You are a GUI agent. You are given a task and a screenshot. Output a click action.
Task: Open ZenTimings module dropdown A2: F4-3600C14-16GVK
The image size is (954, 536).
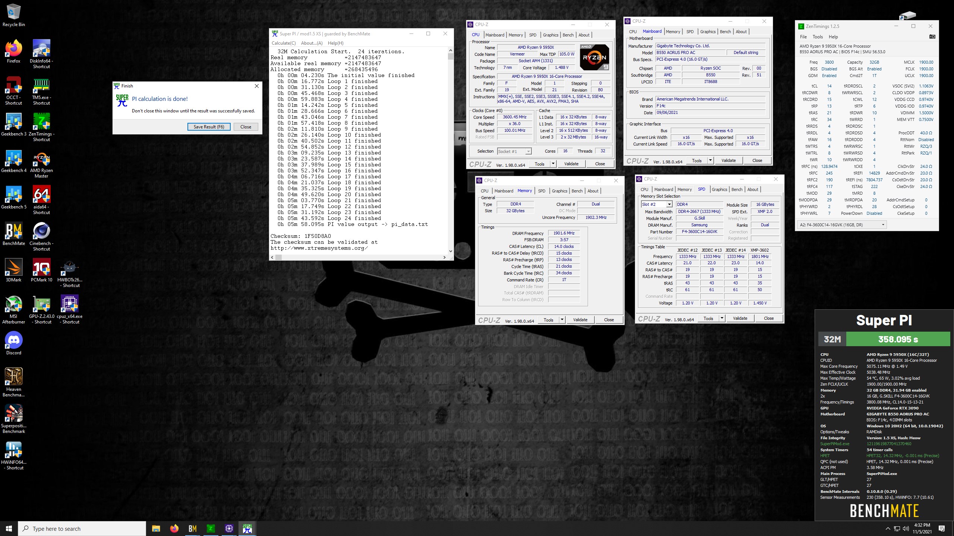coord(841,225)
